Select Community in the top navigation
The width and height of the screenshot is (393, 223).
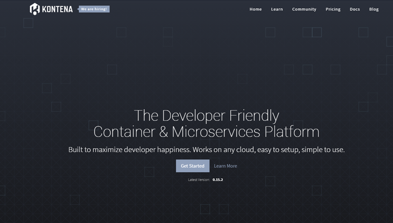pyautogui.click(x=304, y=9)
